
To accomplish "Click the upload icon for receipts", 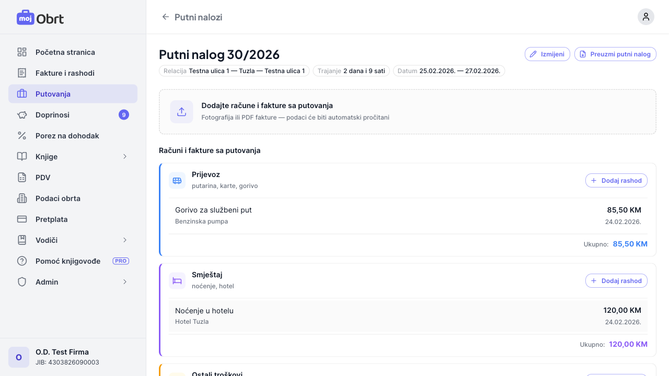I will tap(181, 112).
